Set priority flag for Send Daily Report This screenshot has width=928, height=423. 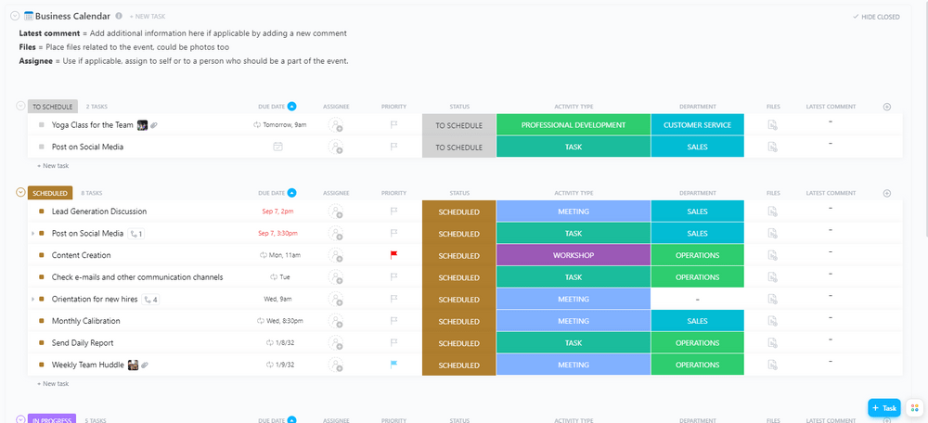[393, 343]
